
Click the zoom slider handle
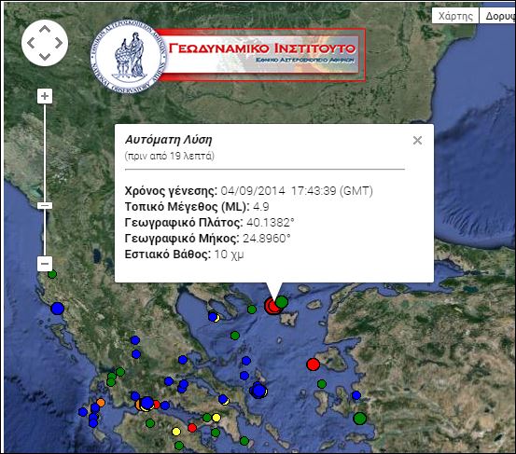point(45,206)
